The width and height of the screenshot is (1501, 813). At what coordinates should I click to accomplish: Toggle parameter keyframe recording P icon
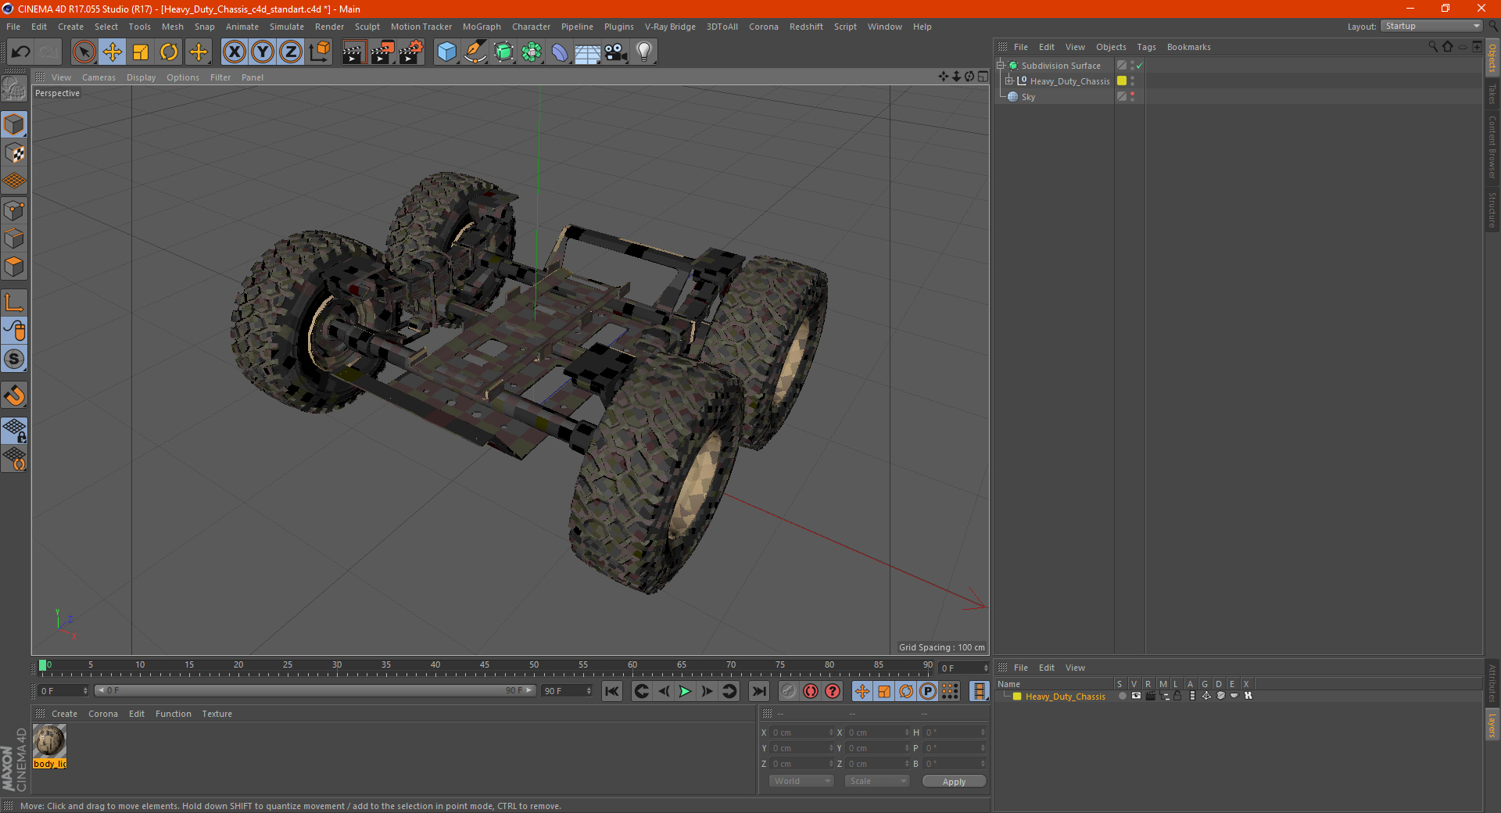click(x=928, y=691)
